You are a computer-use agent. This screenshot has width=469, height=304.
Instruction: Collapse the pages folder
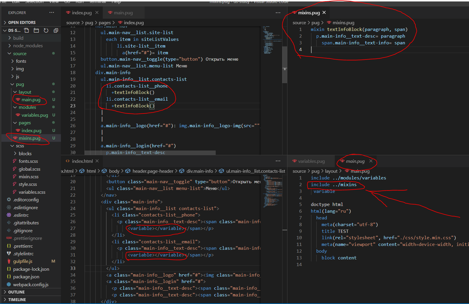25,123
